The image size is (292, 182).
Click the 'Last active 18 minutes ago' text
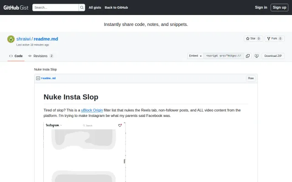pyautogui.click(x=32, y=45)
